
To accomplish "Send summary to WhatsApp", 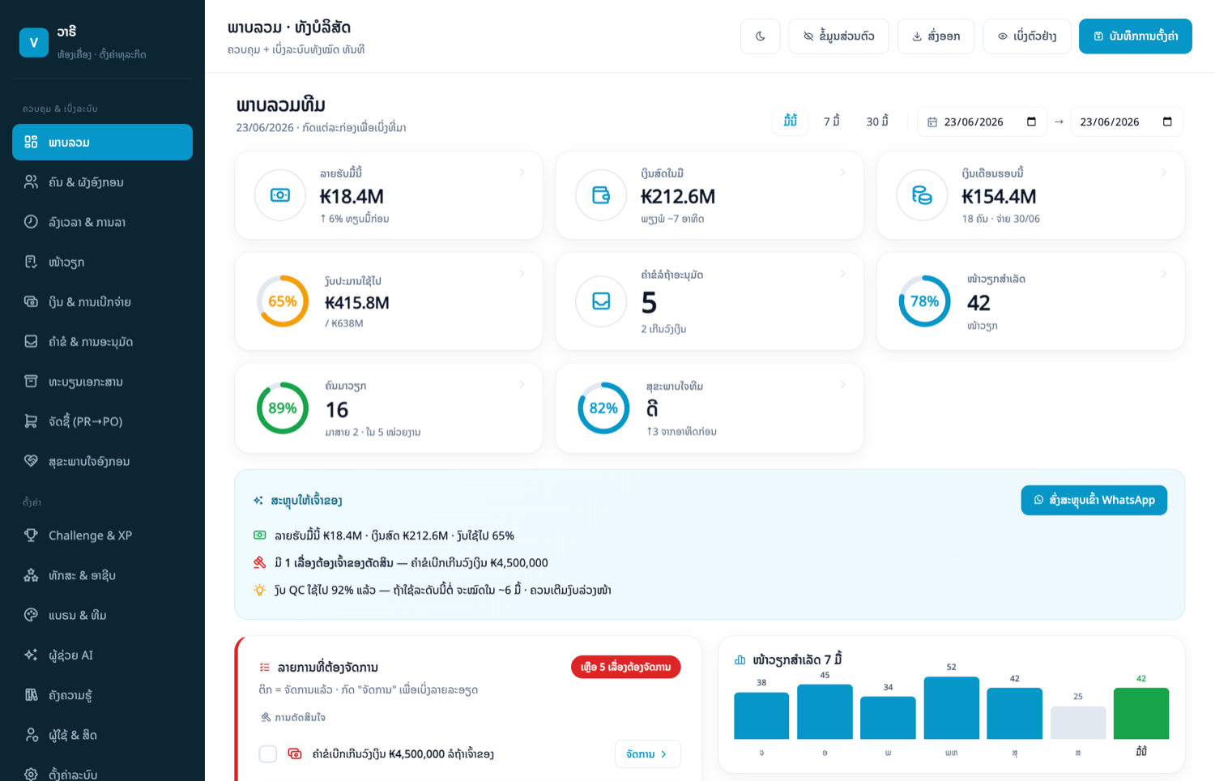I will click(x=1093, y=500).
